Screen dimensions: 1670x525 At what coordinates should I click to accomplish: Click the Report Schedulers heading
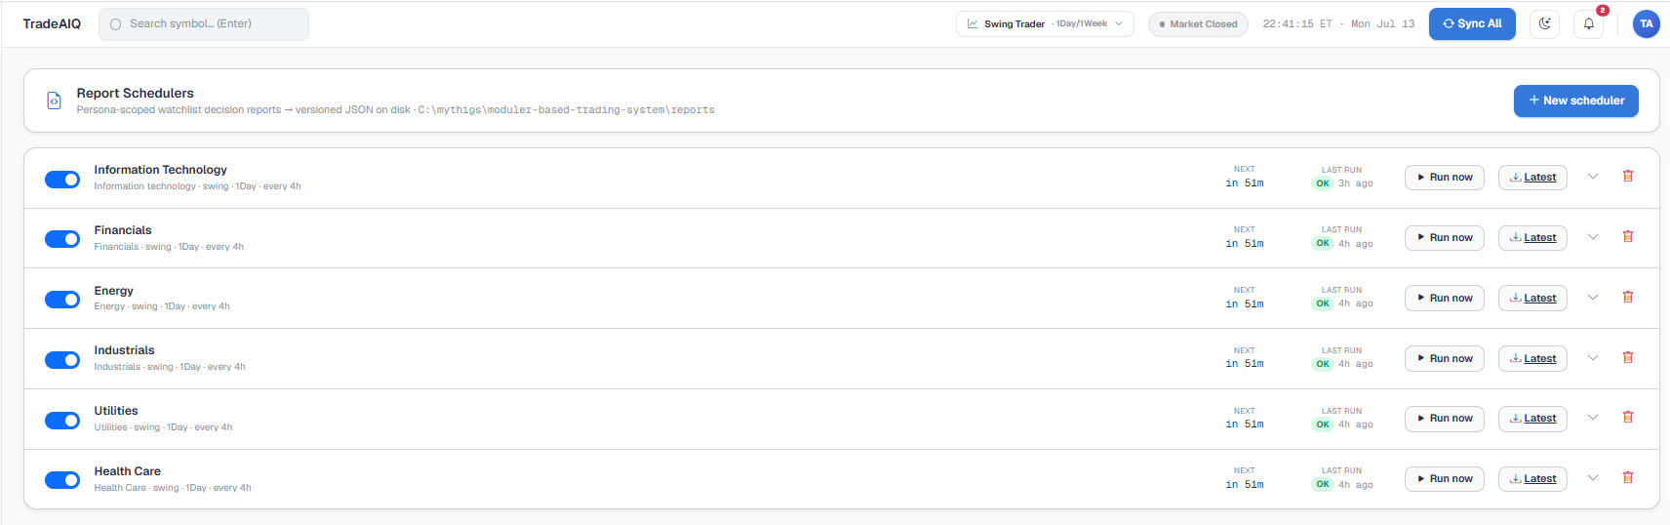click(x=136, y=93)
